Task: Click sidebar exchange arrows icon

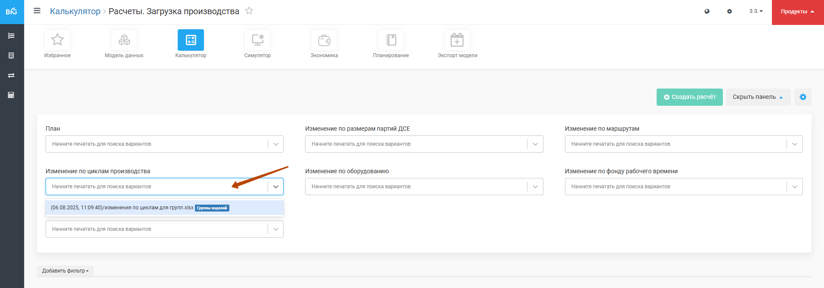Action: click(12, 75)
